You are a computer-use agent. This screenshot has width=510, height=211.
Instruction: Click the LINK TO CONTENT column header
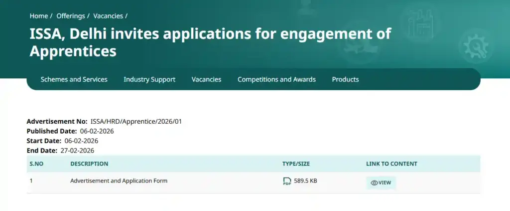coord(391,164)
